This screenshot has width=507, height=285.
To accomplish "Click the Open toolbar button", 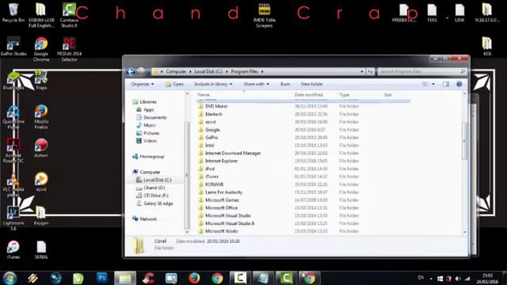I will click(174, 84).
